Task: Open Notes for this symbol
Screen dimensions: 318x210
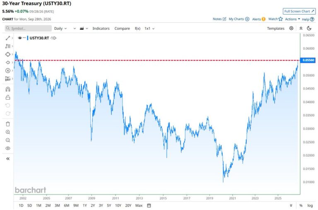Action: coord(219,19)
